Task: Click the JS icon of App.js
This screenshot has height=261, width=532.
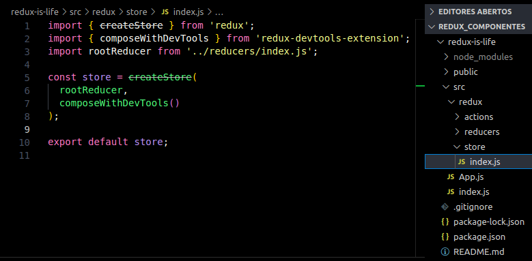Action: coord(451,176)
